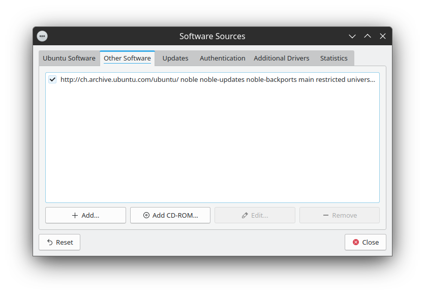Click the pencil icon on Edit button
The width and height of the screenshot is (425, 295).
245,215
